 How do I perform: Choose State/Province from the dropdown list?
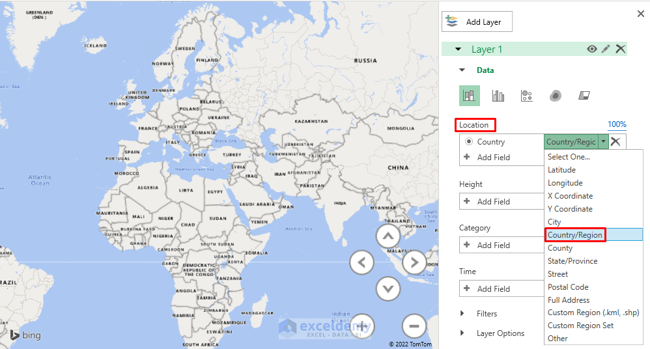click(x=572, y=261)
